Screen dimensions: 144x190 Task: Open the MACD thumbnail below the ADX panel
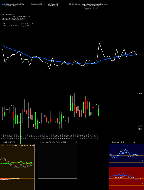[17, 178]
